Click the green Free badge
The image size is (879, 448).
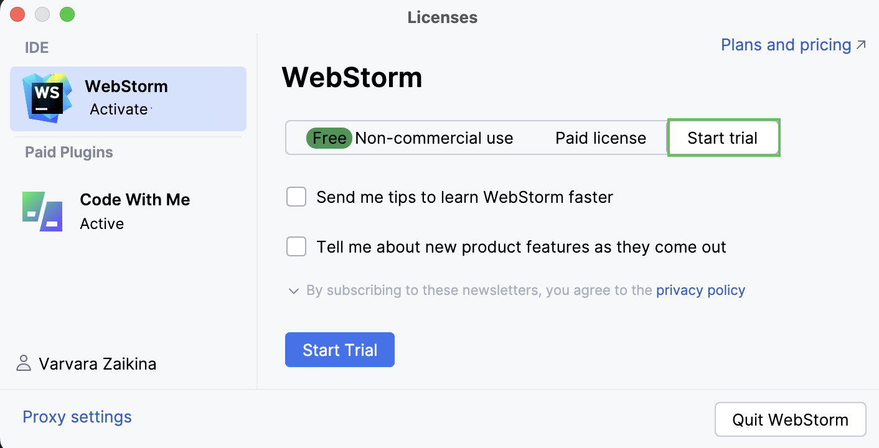point(329,138)
